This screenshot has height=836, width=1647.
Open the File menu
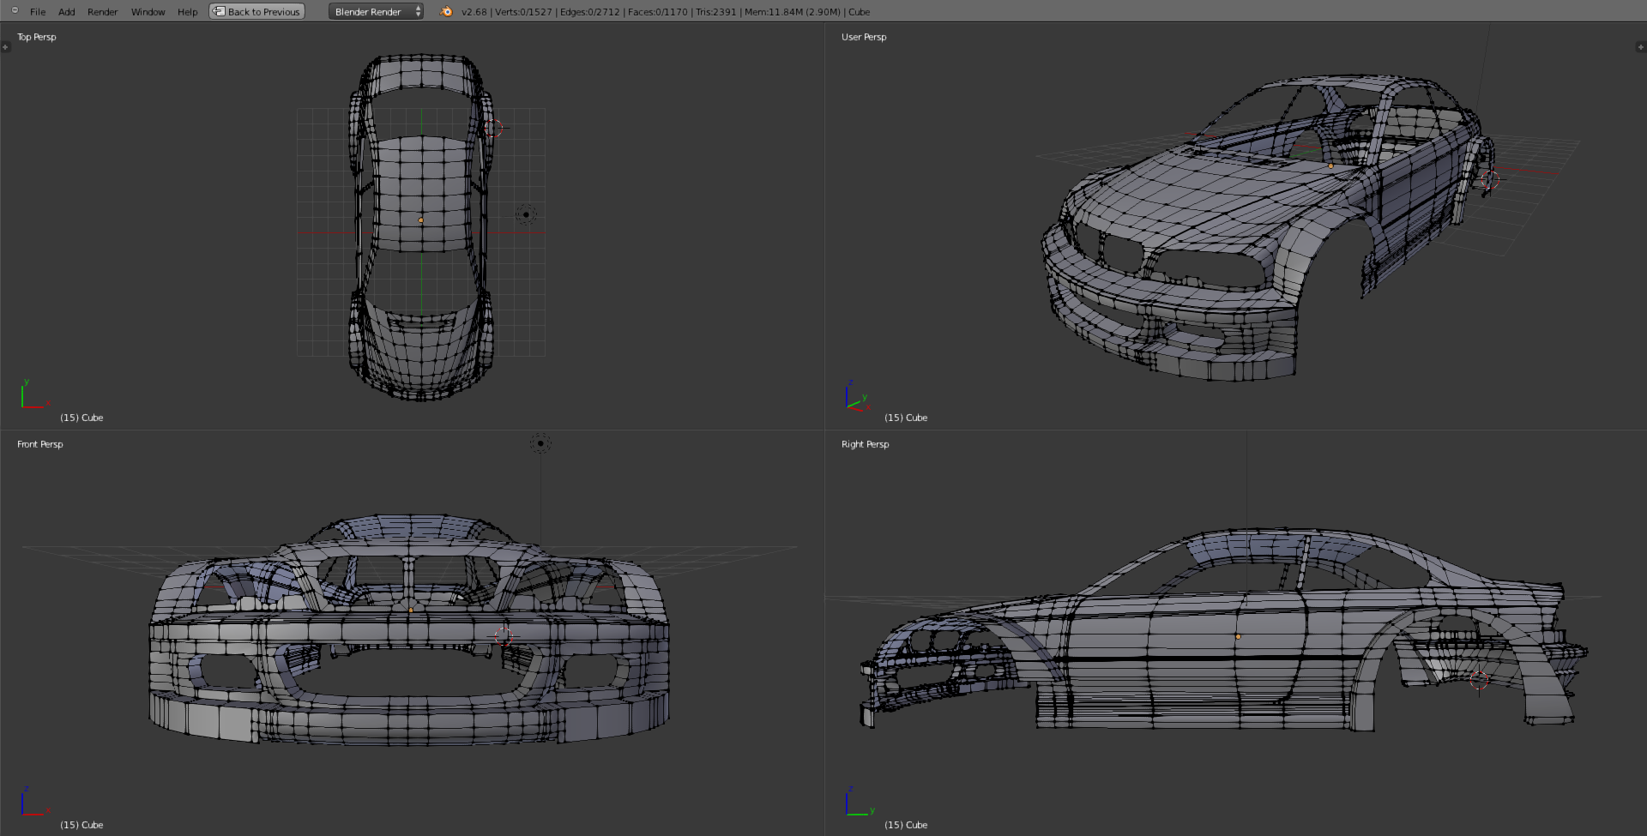pyautogui.click(x=38, y=11)
